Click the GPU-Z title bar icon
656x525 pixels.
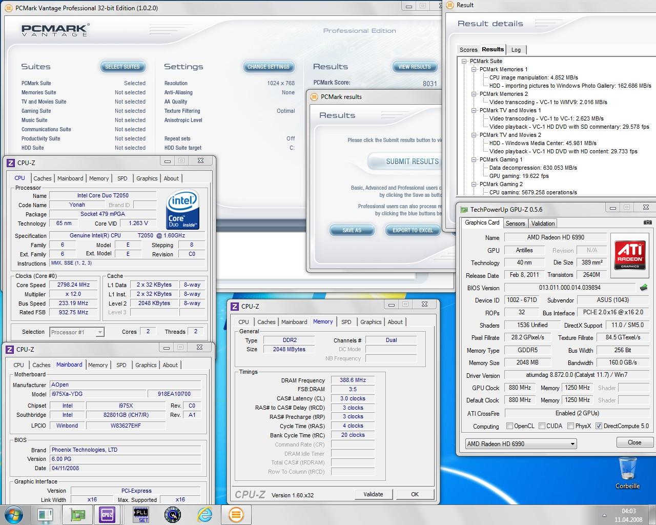464,209
